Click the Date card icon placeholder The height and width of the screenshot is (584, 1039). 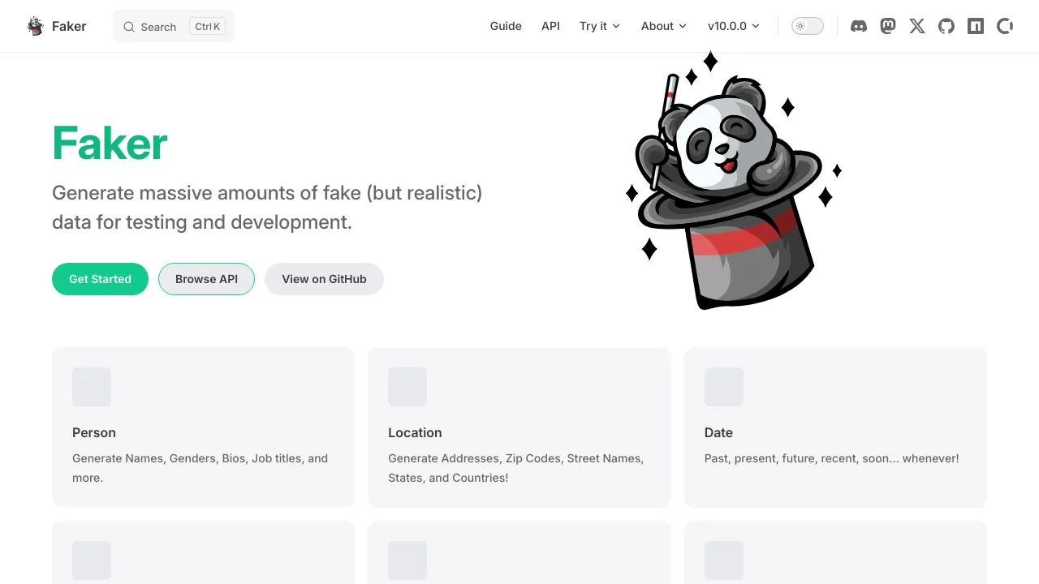(724, 387)
